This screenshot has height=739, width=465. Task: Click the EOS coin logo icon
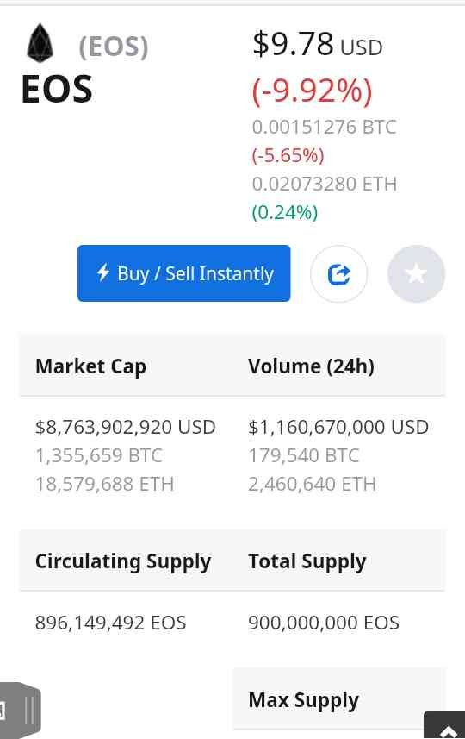coord(40,43)
